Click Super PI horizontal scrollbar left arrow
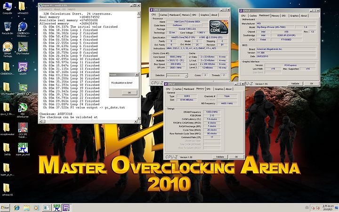The height and width of the screenshot is (212, 339). [40, 122]
